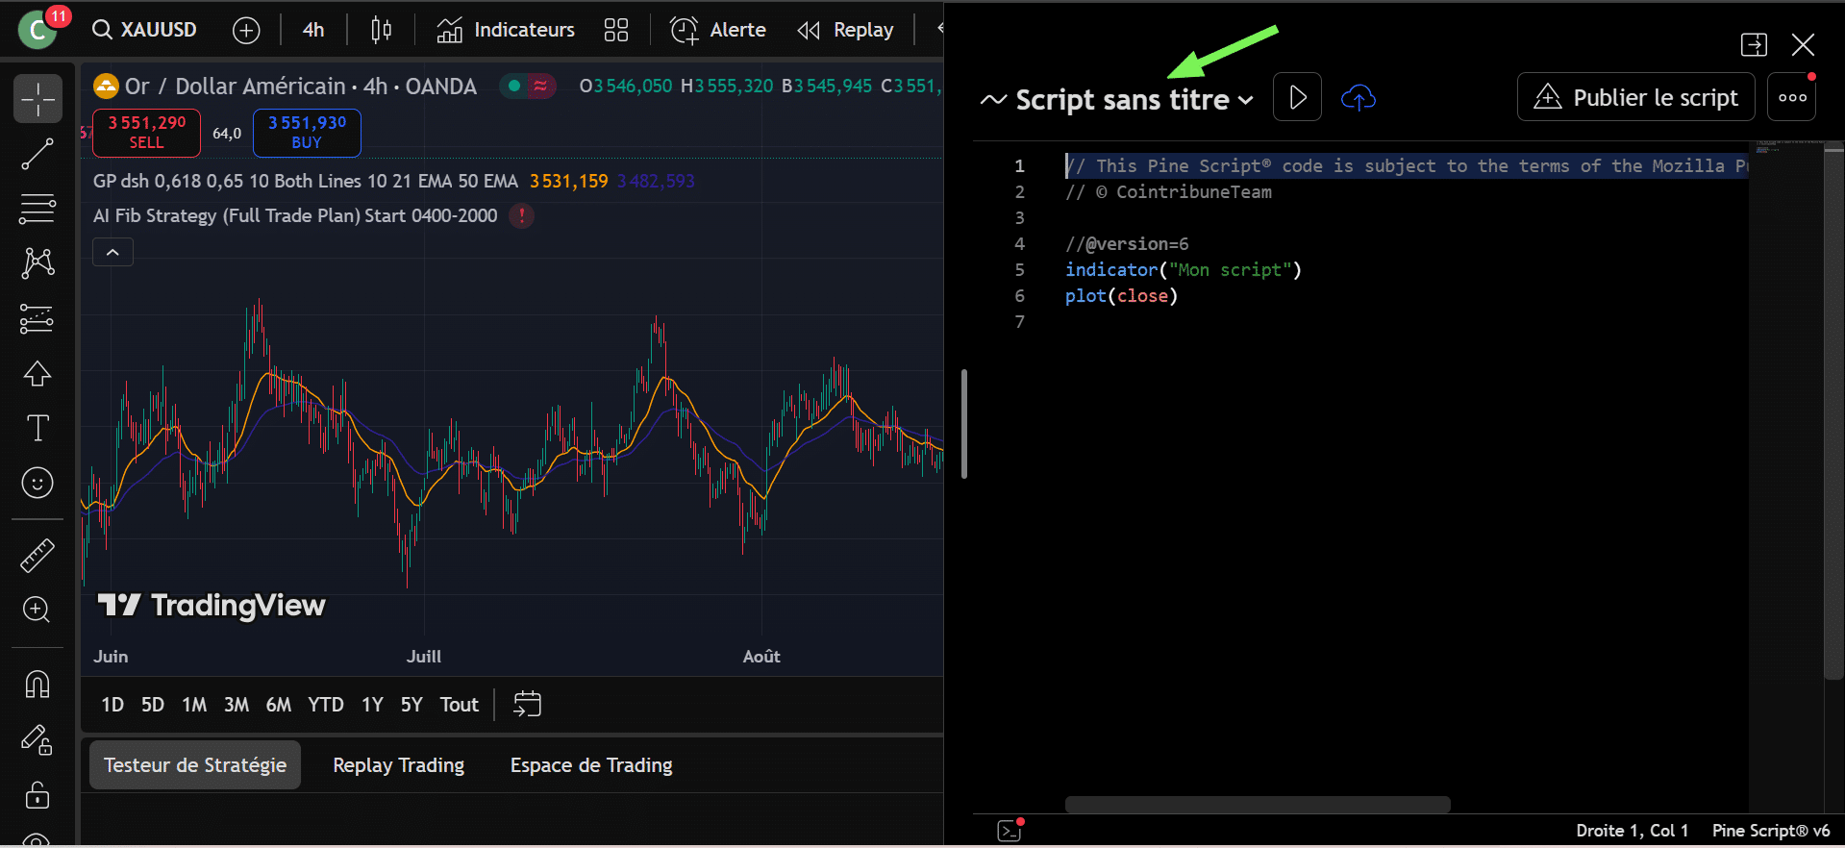Search symbol XAUUSD in the top bar

(x=145, y=30)
